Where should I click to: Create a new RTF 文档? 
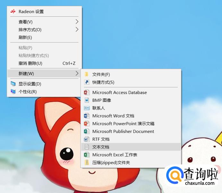pyautogui.click(x=131, y=139)
